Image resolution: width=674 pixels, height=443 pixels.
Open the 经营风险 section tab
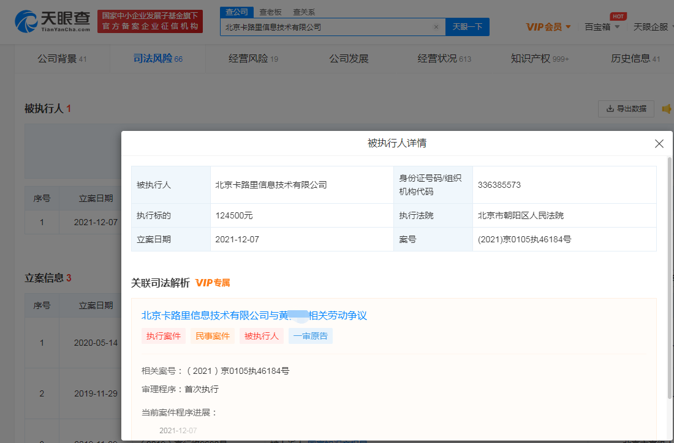pyautogui.click(x=253, y=59)
